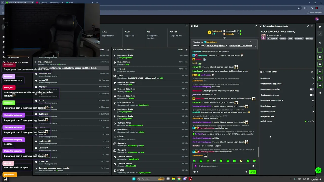Toggle Chat somente emotes switch
Image resolution: width=324 pixels, height=182 pixels.
click(x=312, y=95)
